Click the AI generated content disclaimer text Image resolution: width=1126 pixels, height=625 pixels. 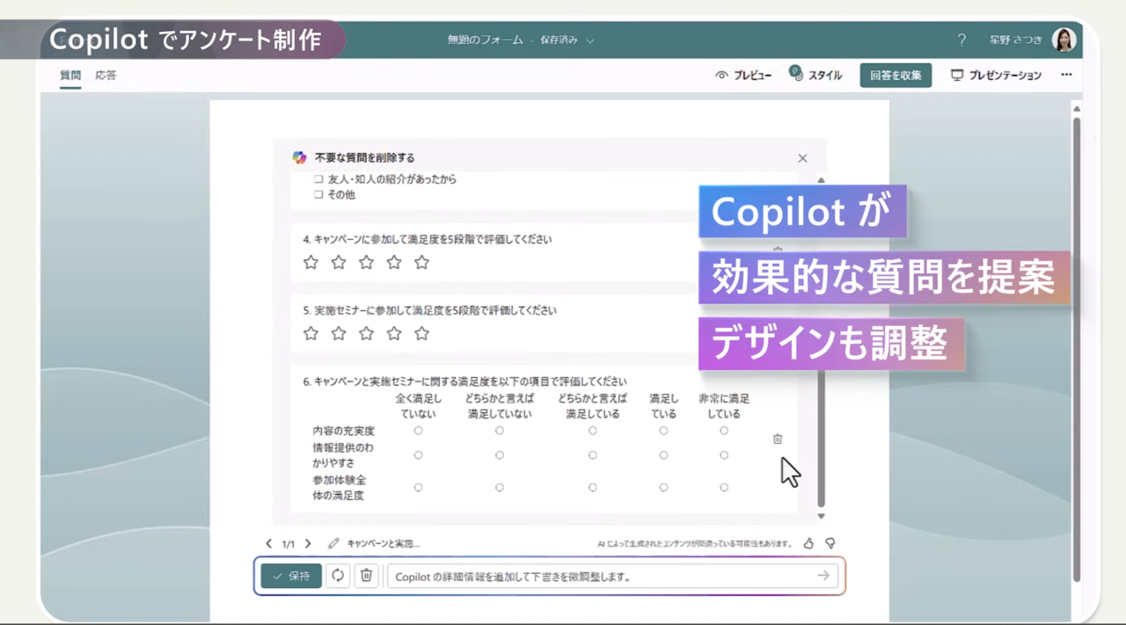click(695, 544)
